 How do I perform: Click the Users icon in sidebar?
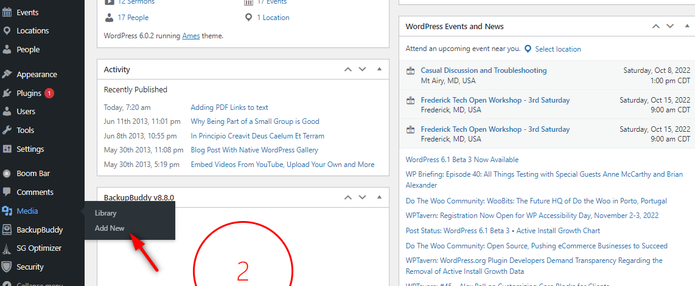tap(7, 111)
